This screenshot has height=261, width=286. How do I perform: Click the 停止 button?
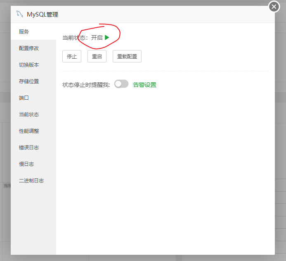point(72,56)
